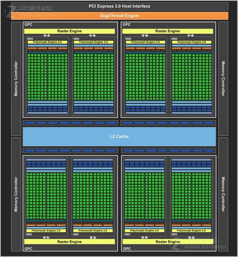
Task: Select the GPC label of the bottom-left cluster
Action: tap(29, 249)
